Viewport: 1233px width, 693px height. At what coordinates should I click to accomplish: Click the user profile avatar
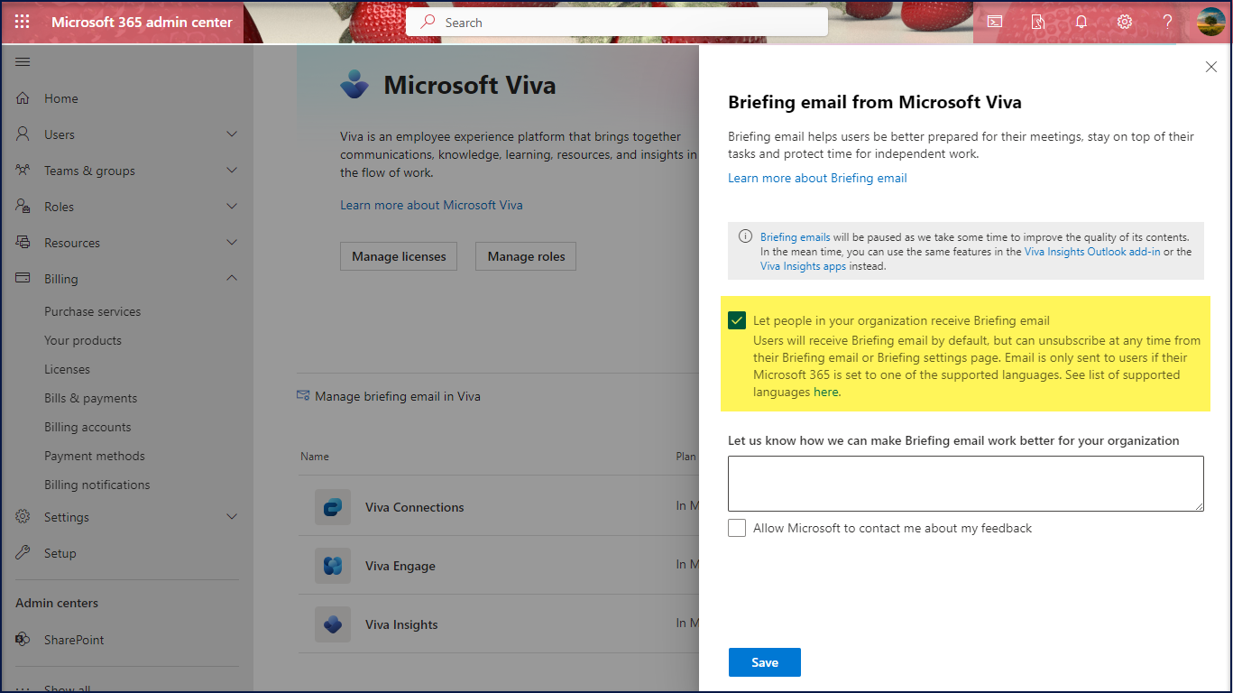pyautogui.click(x=1210, y=22)
